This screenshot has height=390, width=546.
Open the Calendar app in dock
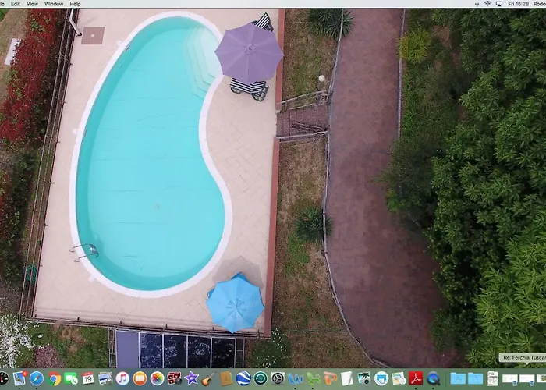[88, 379]
